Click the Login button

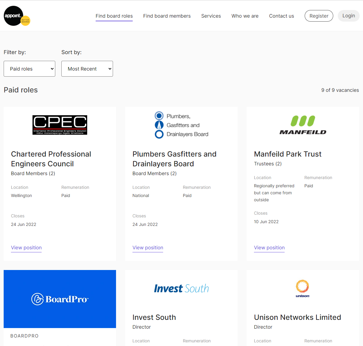click(349, 16)
